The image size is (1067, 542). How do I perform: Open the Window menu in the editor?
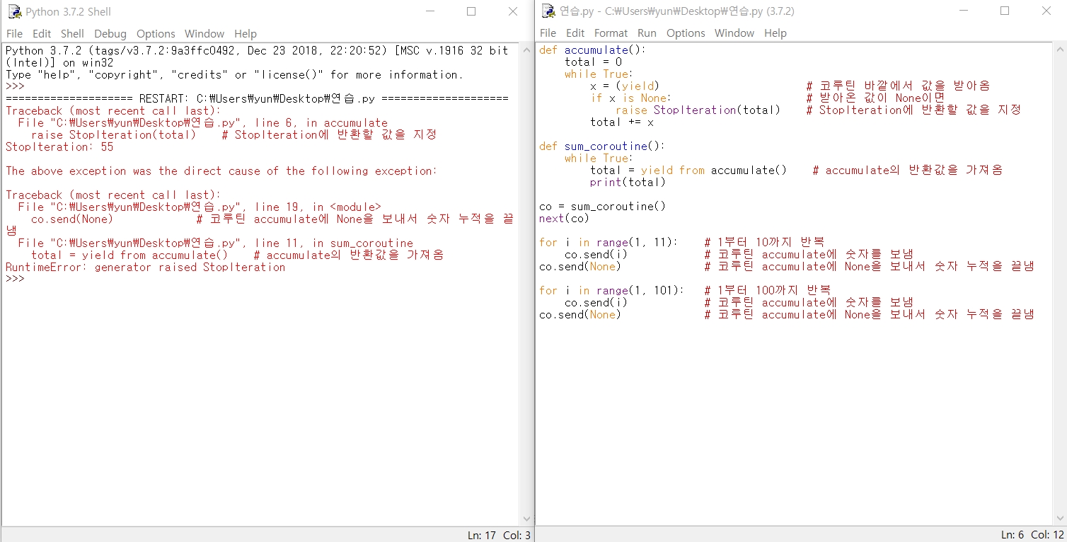point(734,33)
